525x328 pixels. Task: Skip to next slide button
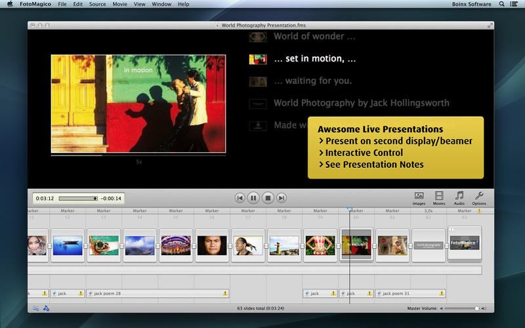tap(282, 197)
